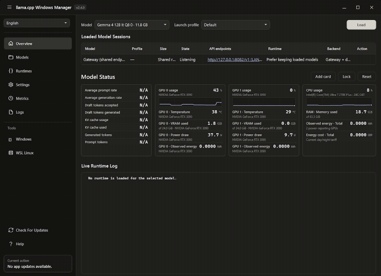The image size is (381, 276).
Task: Click the API endpoints column header
Action: (x=220, y=49)
